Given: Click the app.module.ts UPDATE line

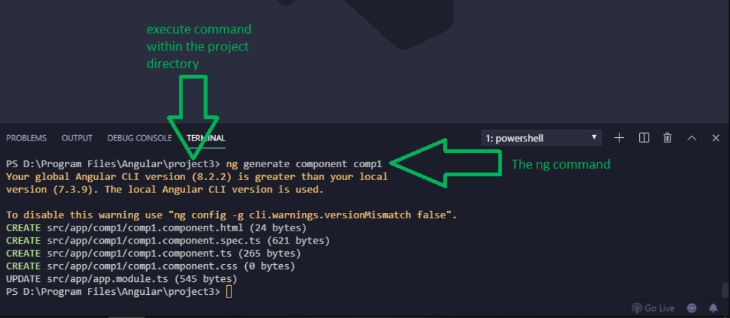Looking at the screenshot, I should [121, 278].
